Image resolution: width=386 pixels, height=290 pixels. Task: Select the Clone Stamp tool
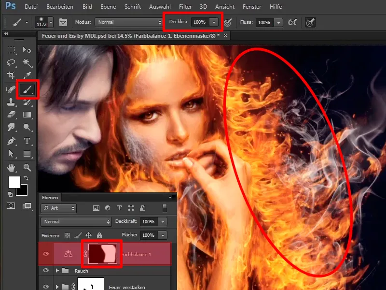(11, 102)
